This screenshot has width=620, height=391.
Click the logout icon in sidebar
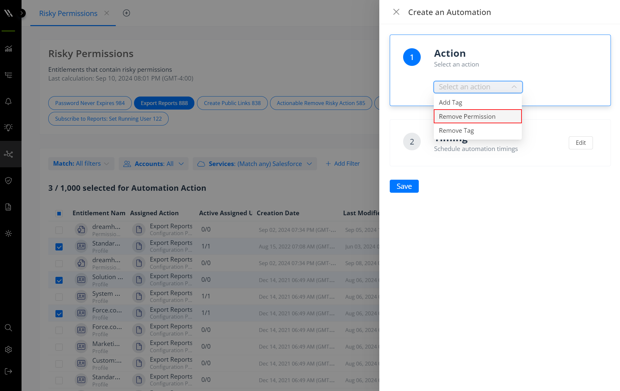click(x=8, y=371)
